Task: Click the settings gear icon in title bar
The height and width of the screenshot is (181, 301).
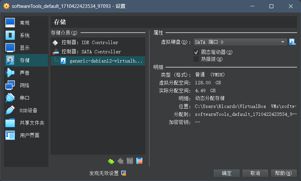Action: [6, 6]
